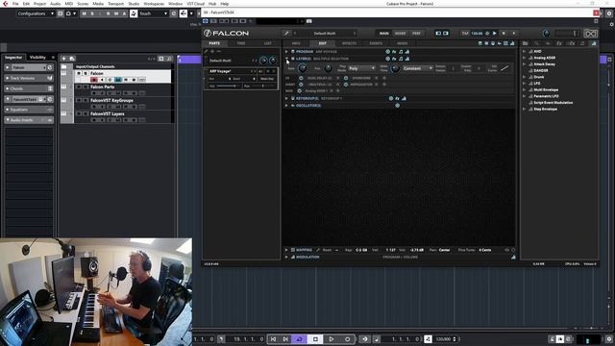Toggle the global Read R automation button
This screenshot has height=346, width=615.
click(x=109, y=13)
